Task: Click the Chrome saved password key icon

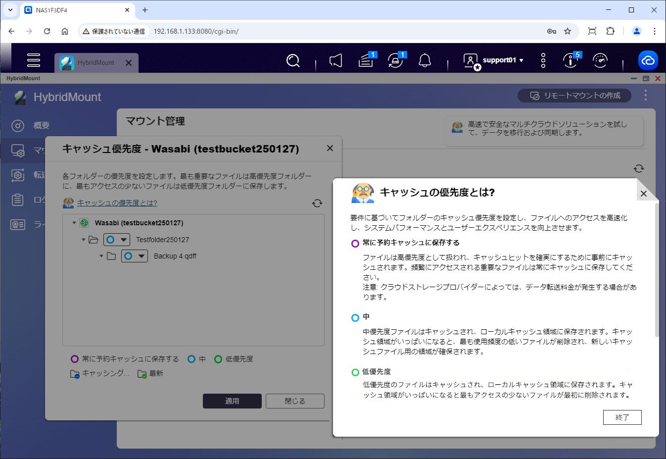Action: coord(552,31)
